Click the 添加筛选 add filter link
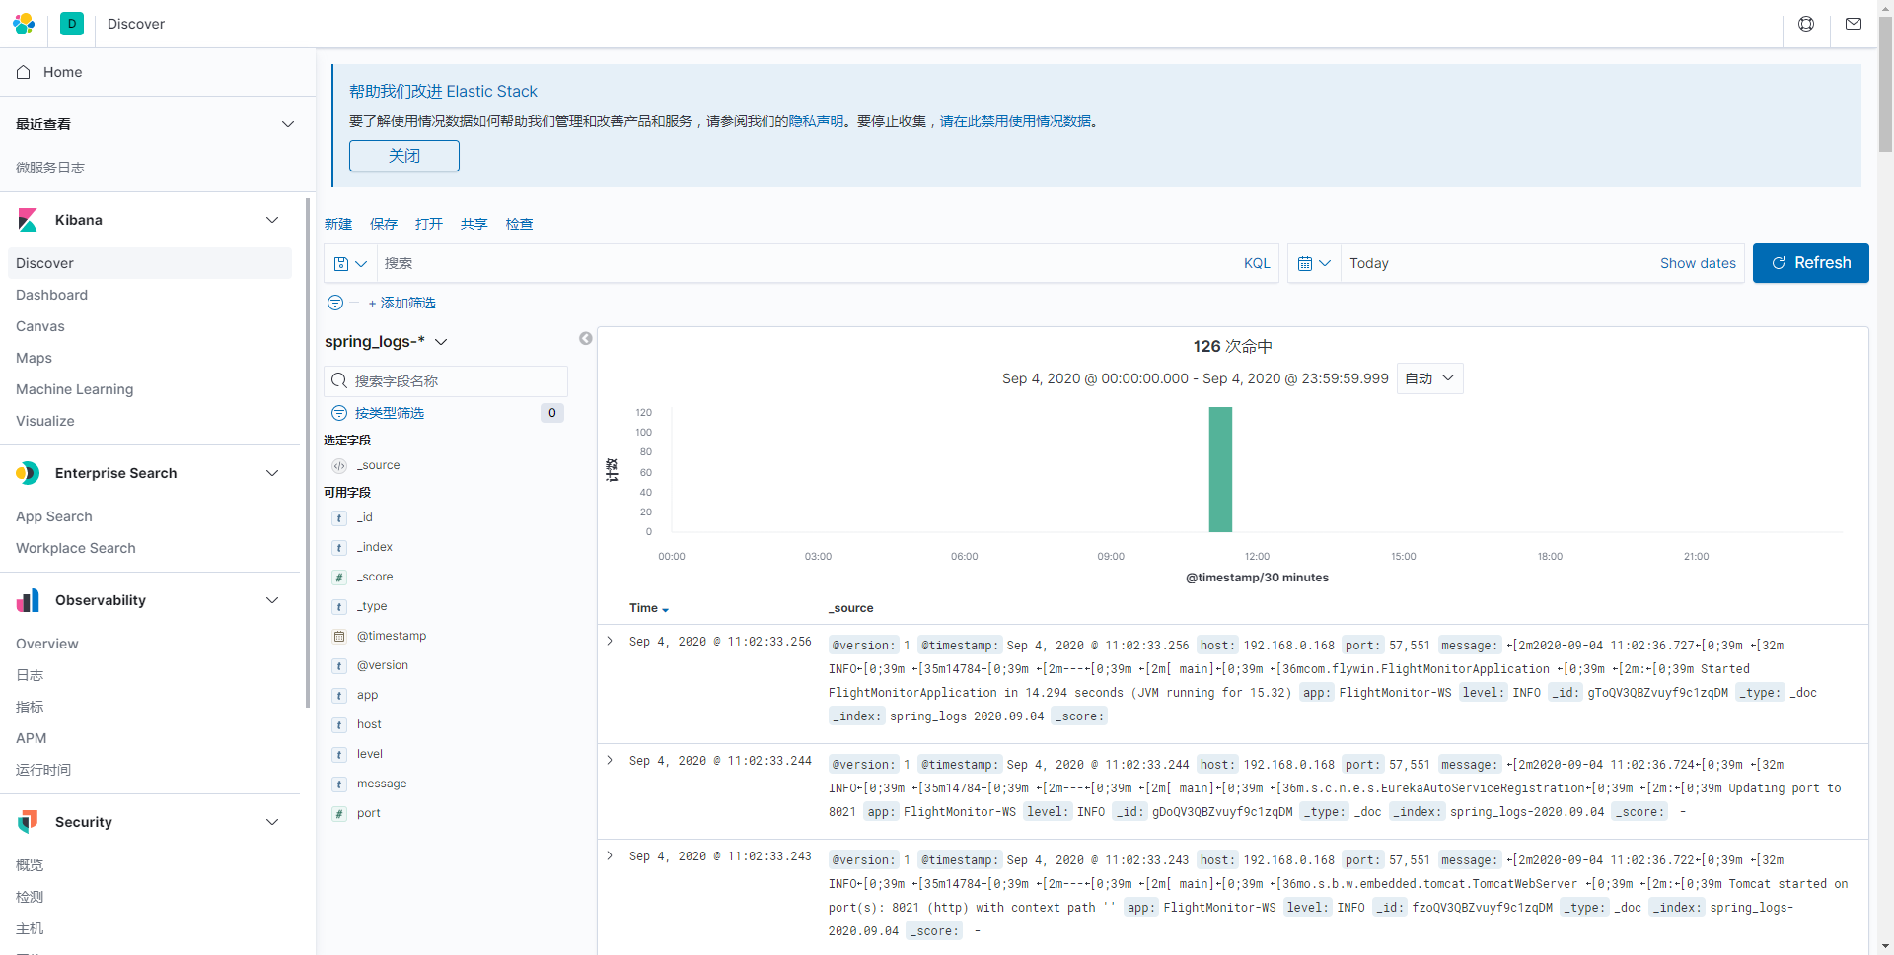Viewport: 1894px width, 955px height. (x=401, y=303)
